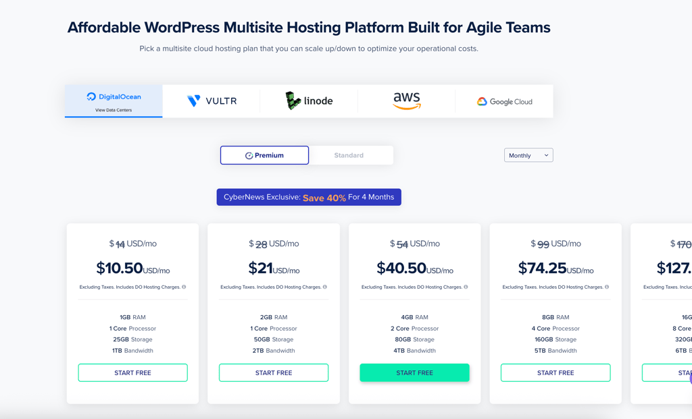Switch to the AWS provider tab
Screen dimensions: 692x419
click(406, 101)
